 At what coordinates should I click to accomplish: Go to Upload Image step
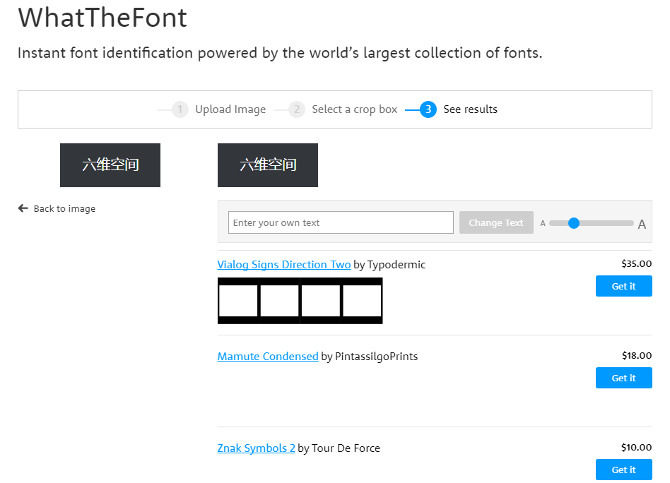coord(230,109)
